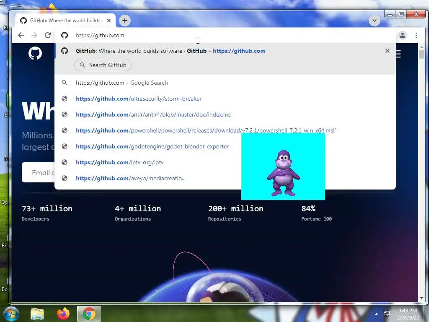Image resolution: width=429 pixels, height=322 pixels.
Task: Click the Chrome back arrow
Action: tap(21, 35)
